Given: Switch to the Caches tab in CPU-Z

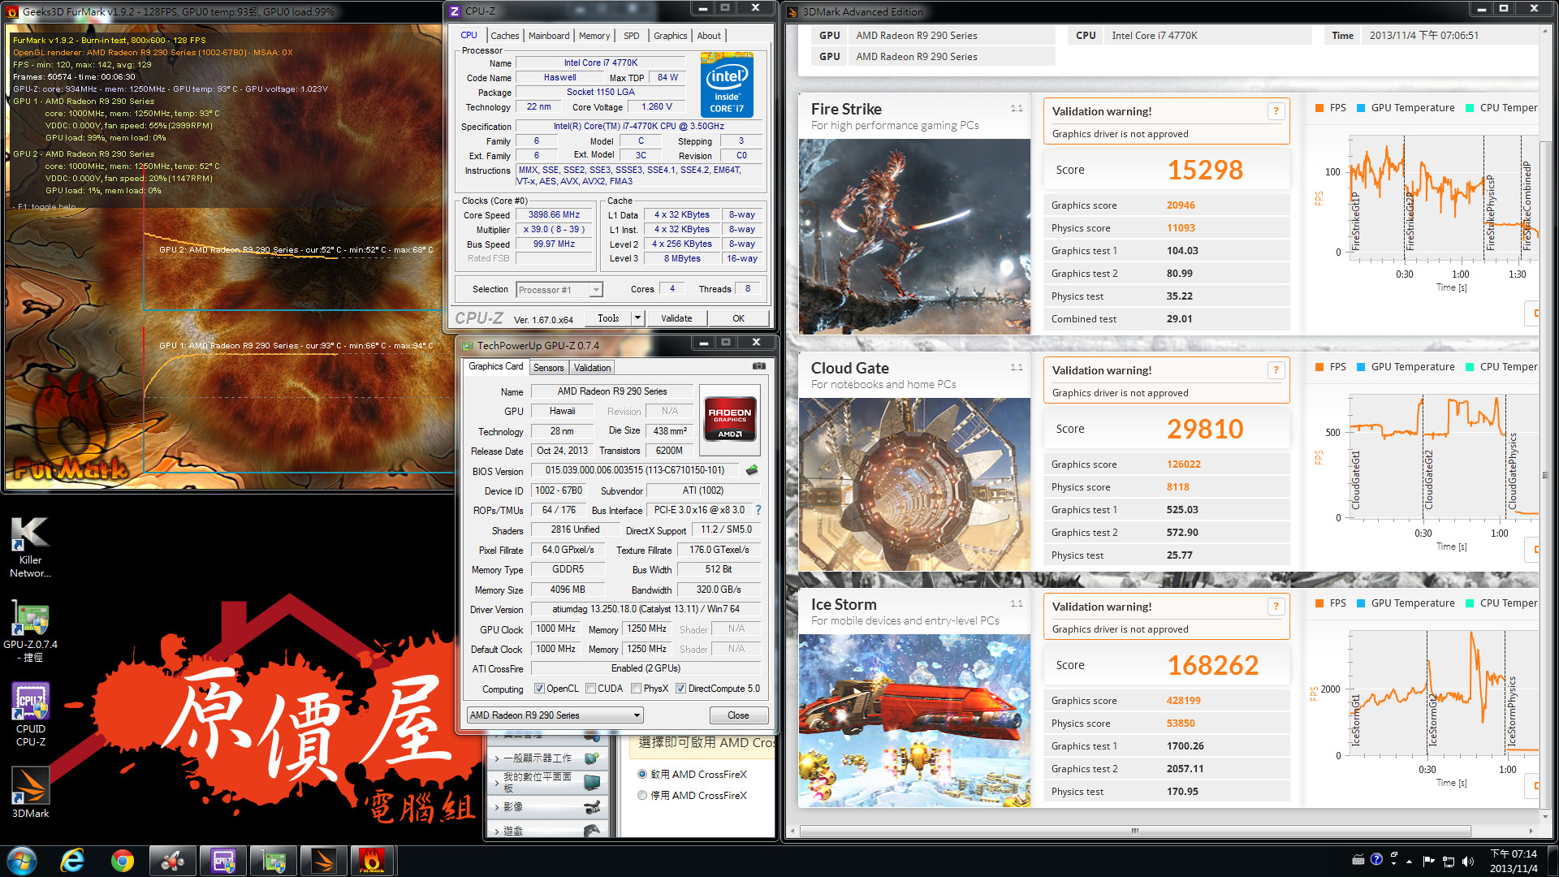Looking at the screenshot, I should point(504,36).
